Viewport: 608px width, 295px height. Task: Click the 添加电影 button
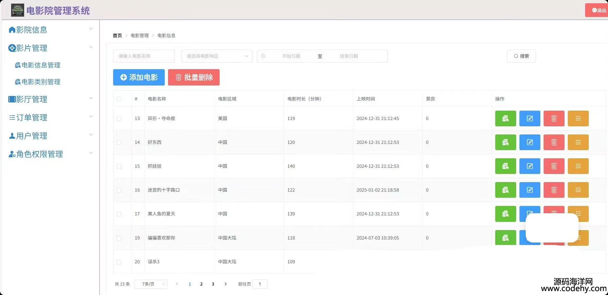click(x=139, y=77)
